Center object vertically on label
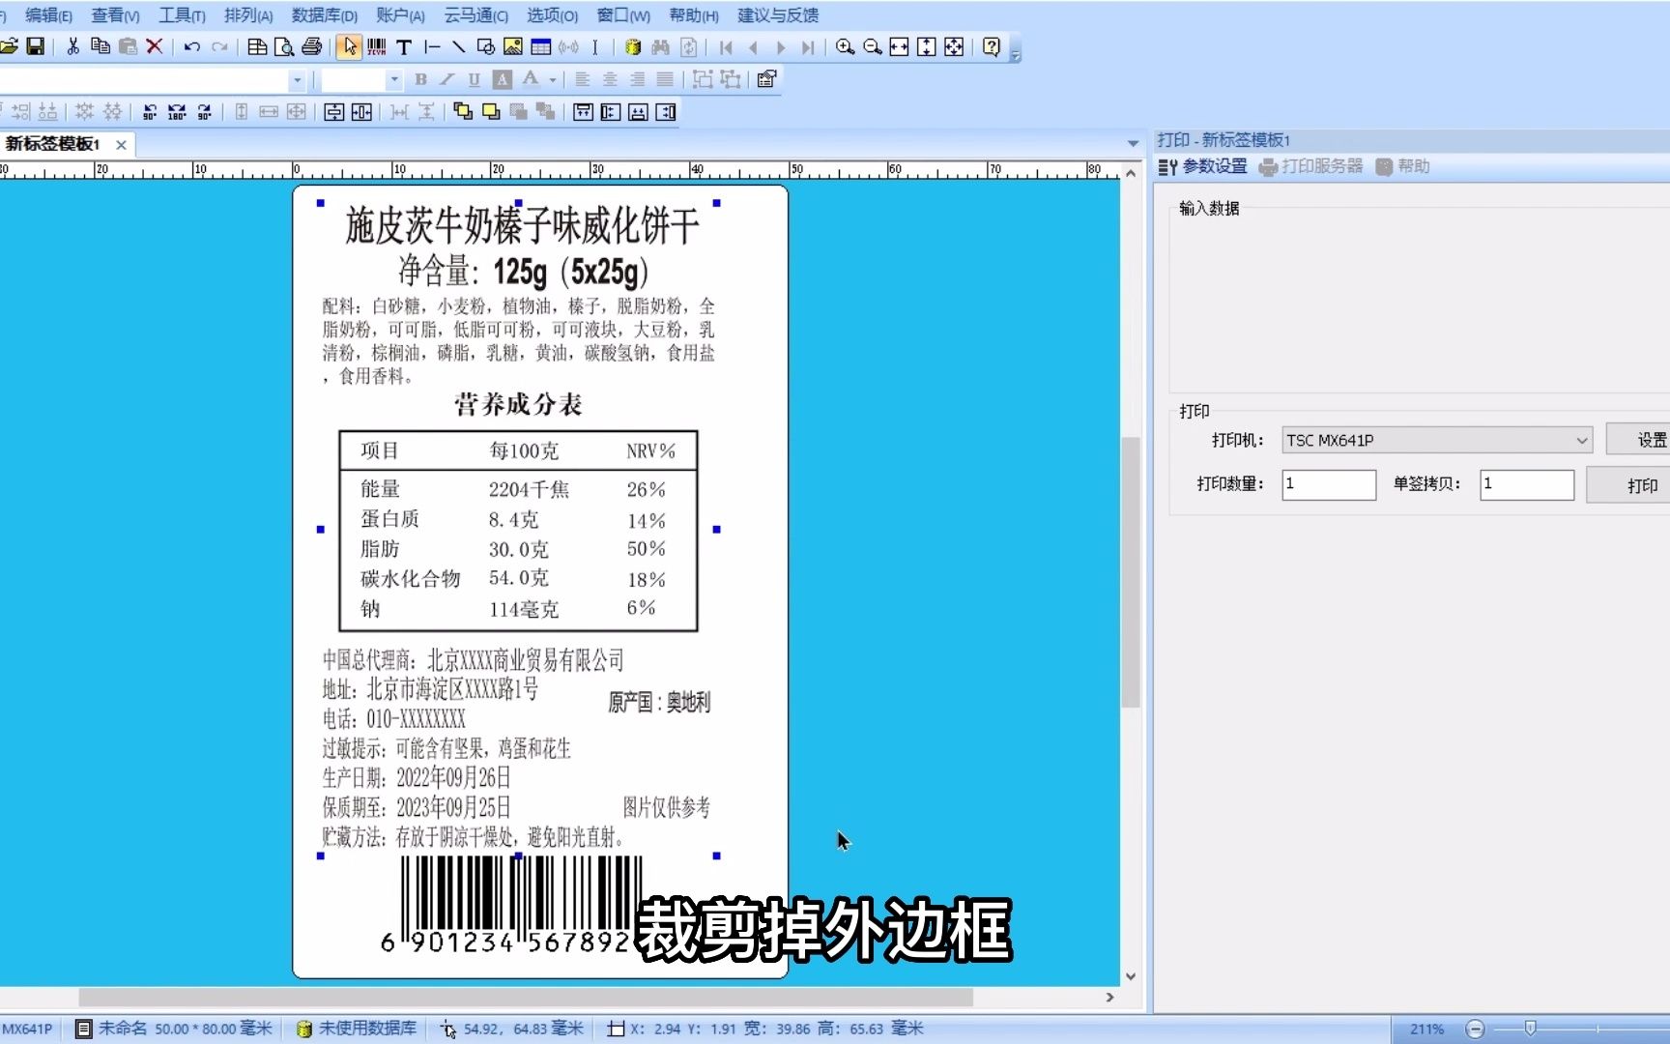The width and height of the screenshot is (1670, 1044). coord(333,112)
